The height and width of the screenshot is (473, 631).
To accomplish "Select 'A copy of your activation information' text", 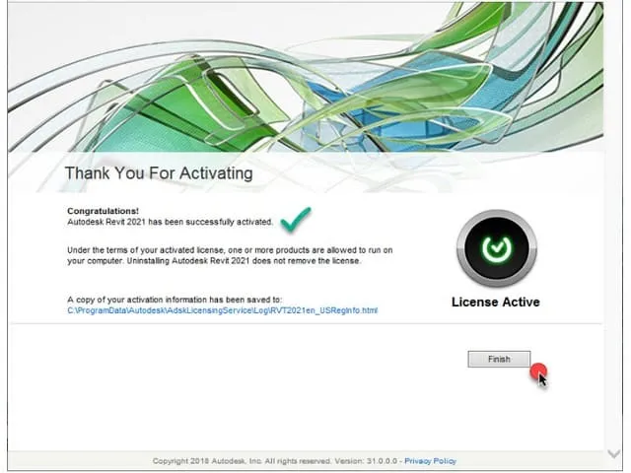I will [x=175, y=300].
